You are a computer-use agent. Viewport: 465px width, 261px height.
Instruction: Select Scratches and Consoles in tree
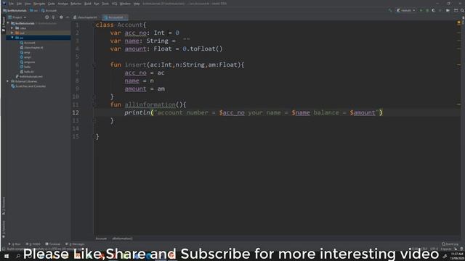pos(28,86)
